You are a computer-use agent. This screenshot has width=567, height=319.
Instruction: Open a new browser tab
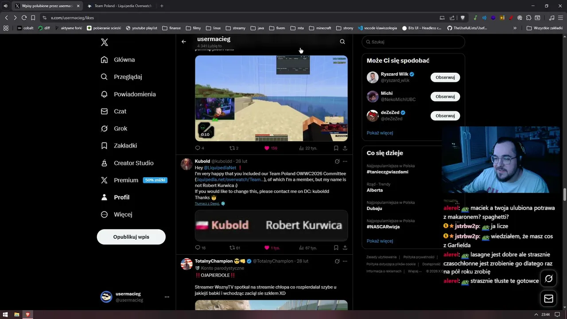162,6
